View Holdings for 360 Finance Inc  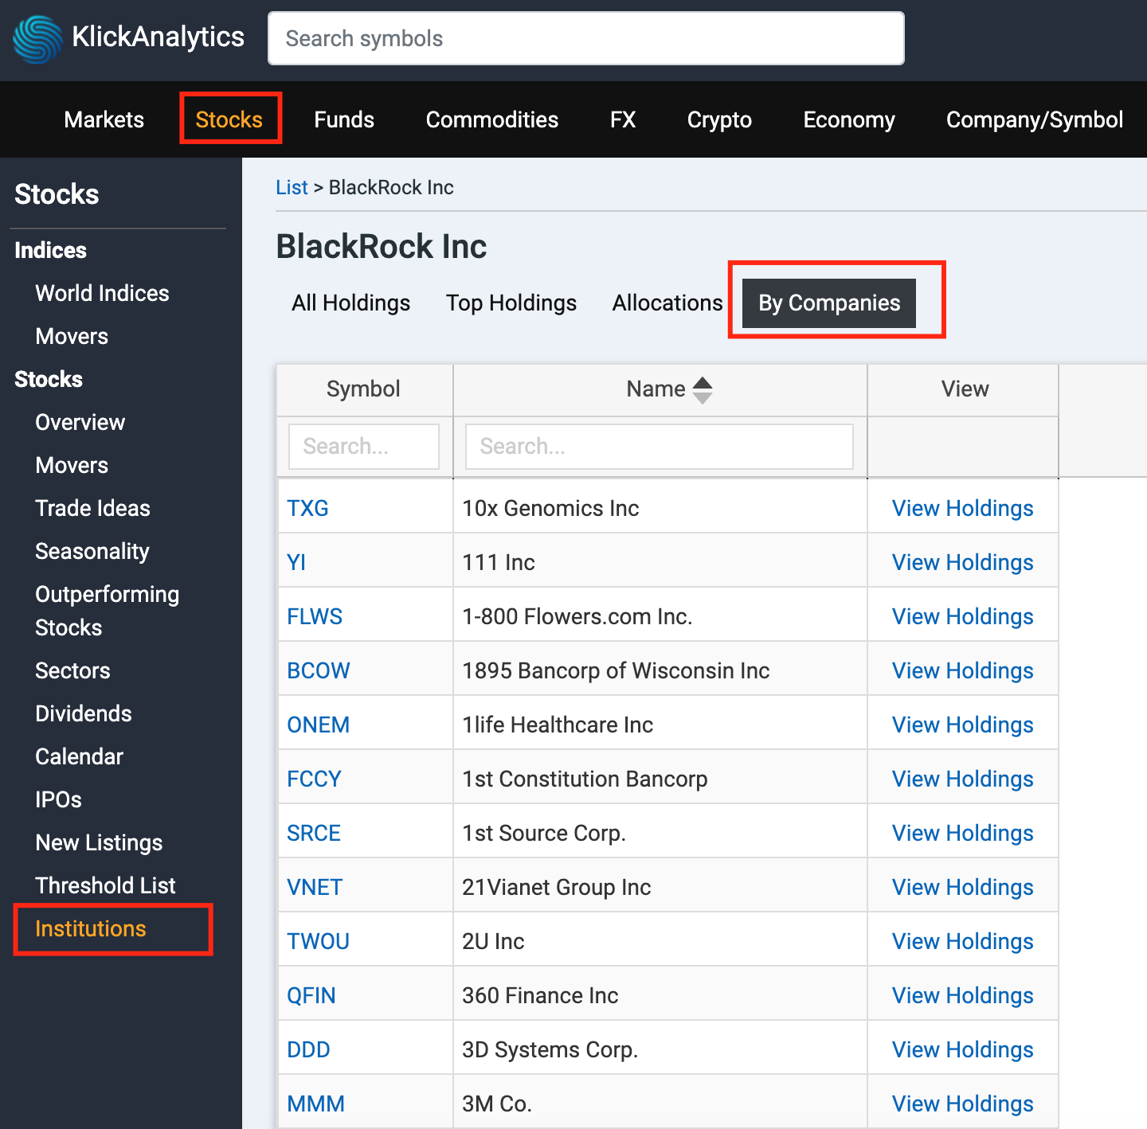pos(962,995)
